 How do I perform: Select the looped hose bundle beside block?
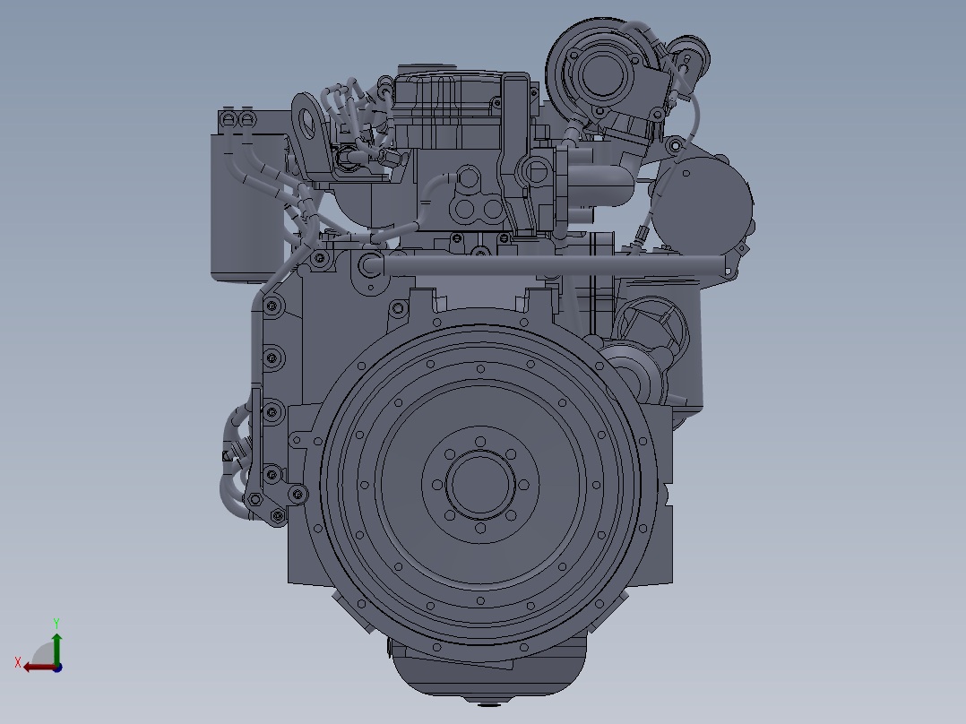tap(236, 462)
